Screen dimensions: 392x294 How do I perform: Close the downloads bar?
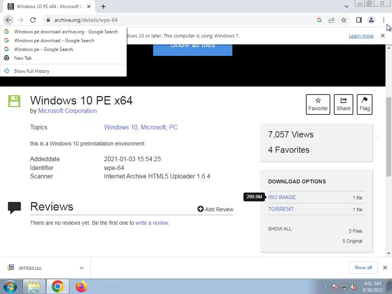pyautogui.click(x=385, y=268)
